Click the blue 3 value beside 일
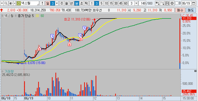 tap(53, 3)
